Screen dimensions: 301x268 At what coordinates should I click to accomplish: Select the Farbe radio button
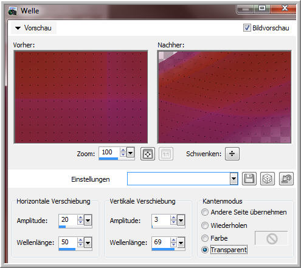pos(205,238)
